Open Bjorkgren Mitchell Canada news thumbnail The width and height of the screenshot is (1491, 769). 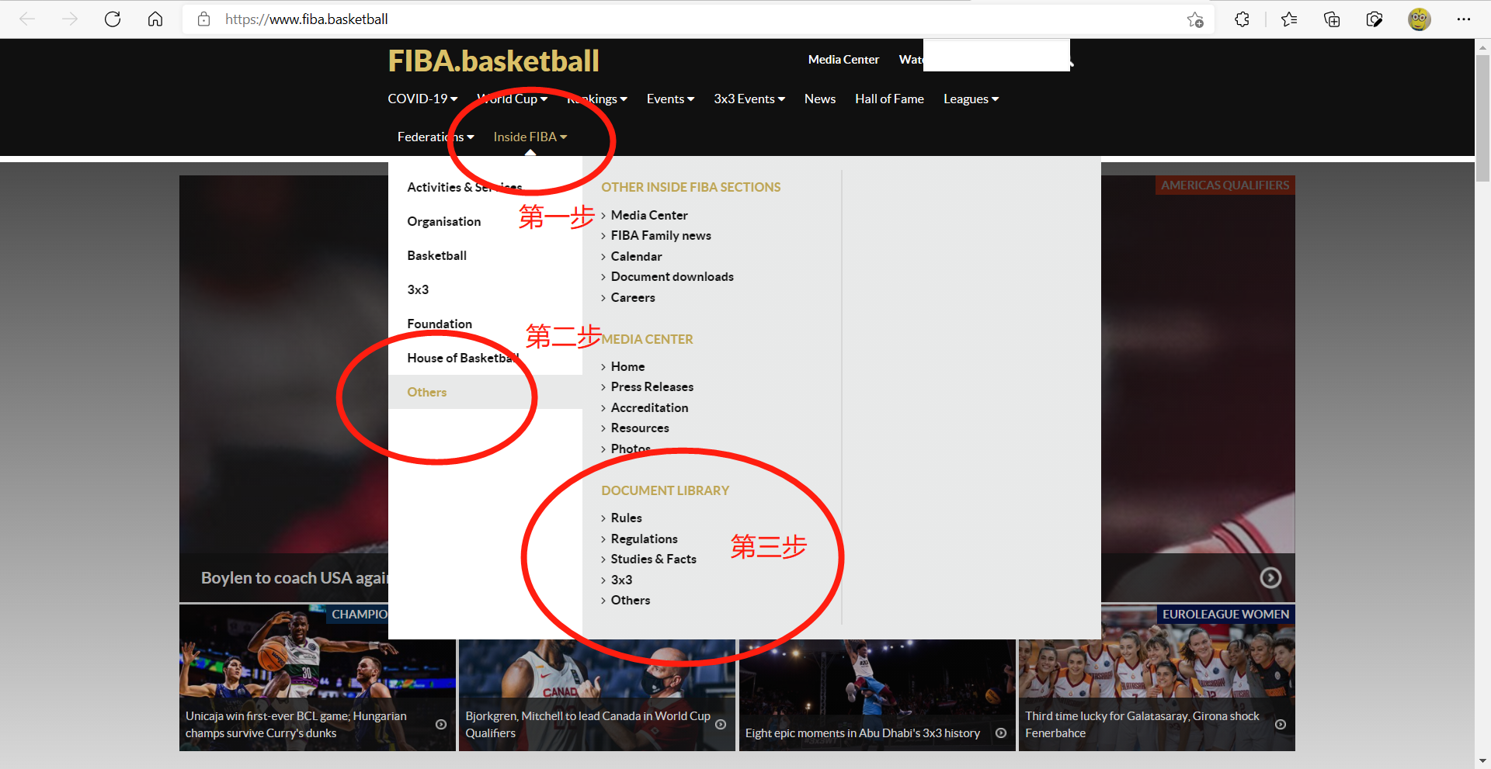click(x=597, y=695)
